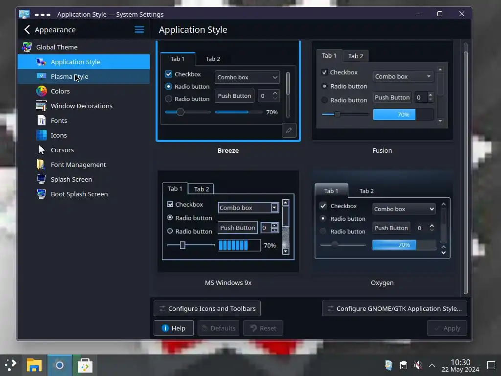This screenshot has width=501, height=376.
Task: Switch to Tab 2 in the Breeze preview
Action: pyautogui.click(x=213, y=59)
